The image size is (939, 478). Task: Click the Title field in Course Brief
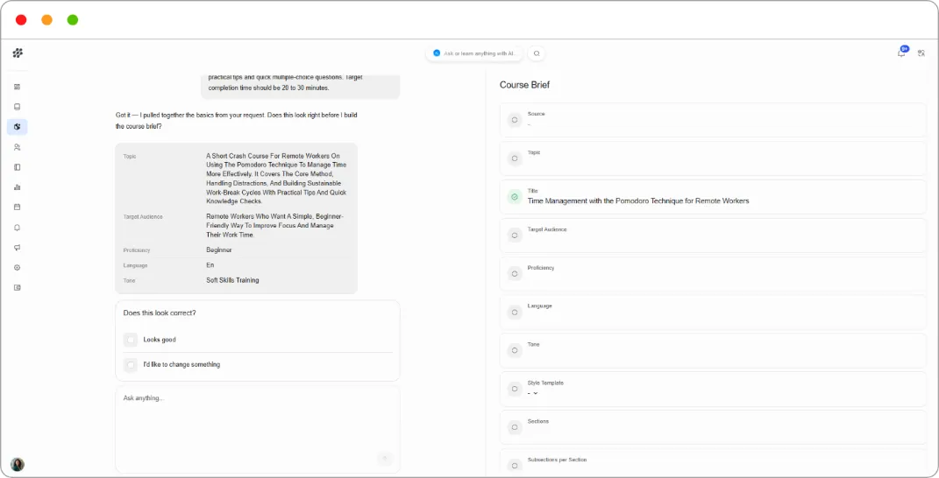click(x=713, y=197)
